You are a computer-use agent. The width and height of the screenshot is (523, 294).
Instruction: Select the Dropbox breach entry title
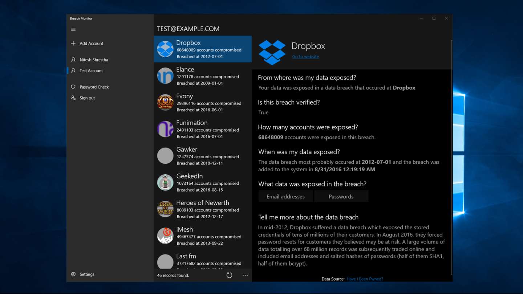188,42
